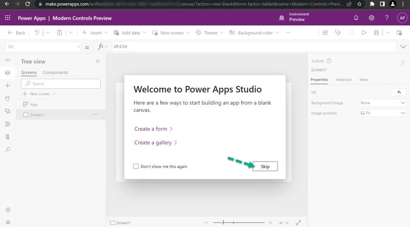The image size is (410, 227).
Task: Open the Search magnifier icon in left rail
Action: click(x=8, y=150)
